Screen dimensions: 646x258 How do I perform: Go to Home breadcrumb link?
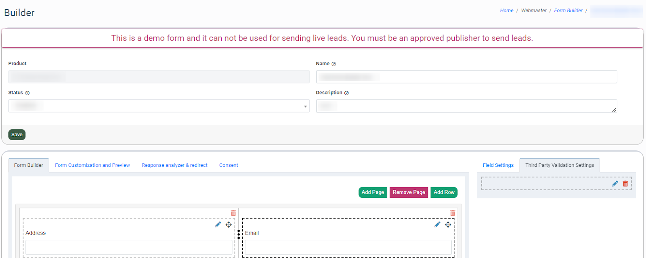[x=506, y=10]
